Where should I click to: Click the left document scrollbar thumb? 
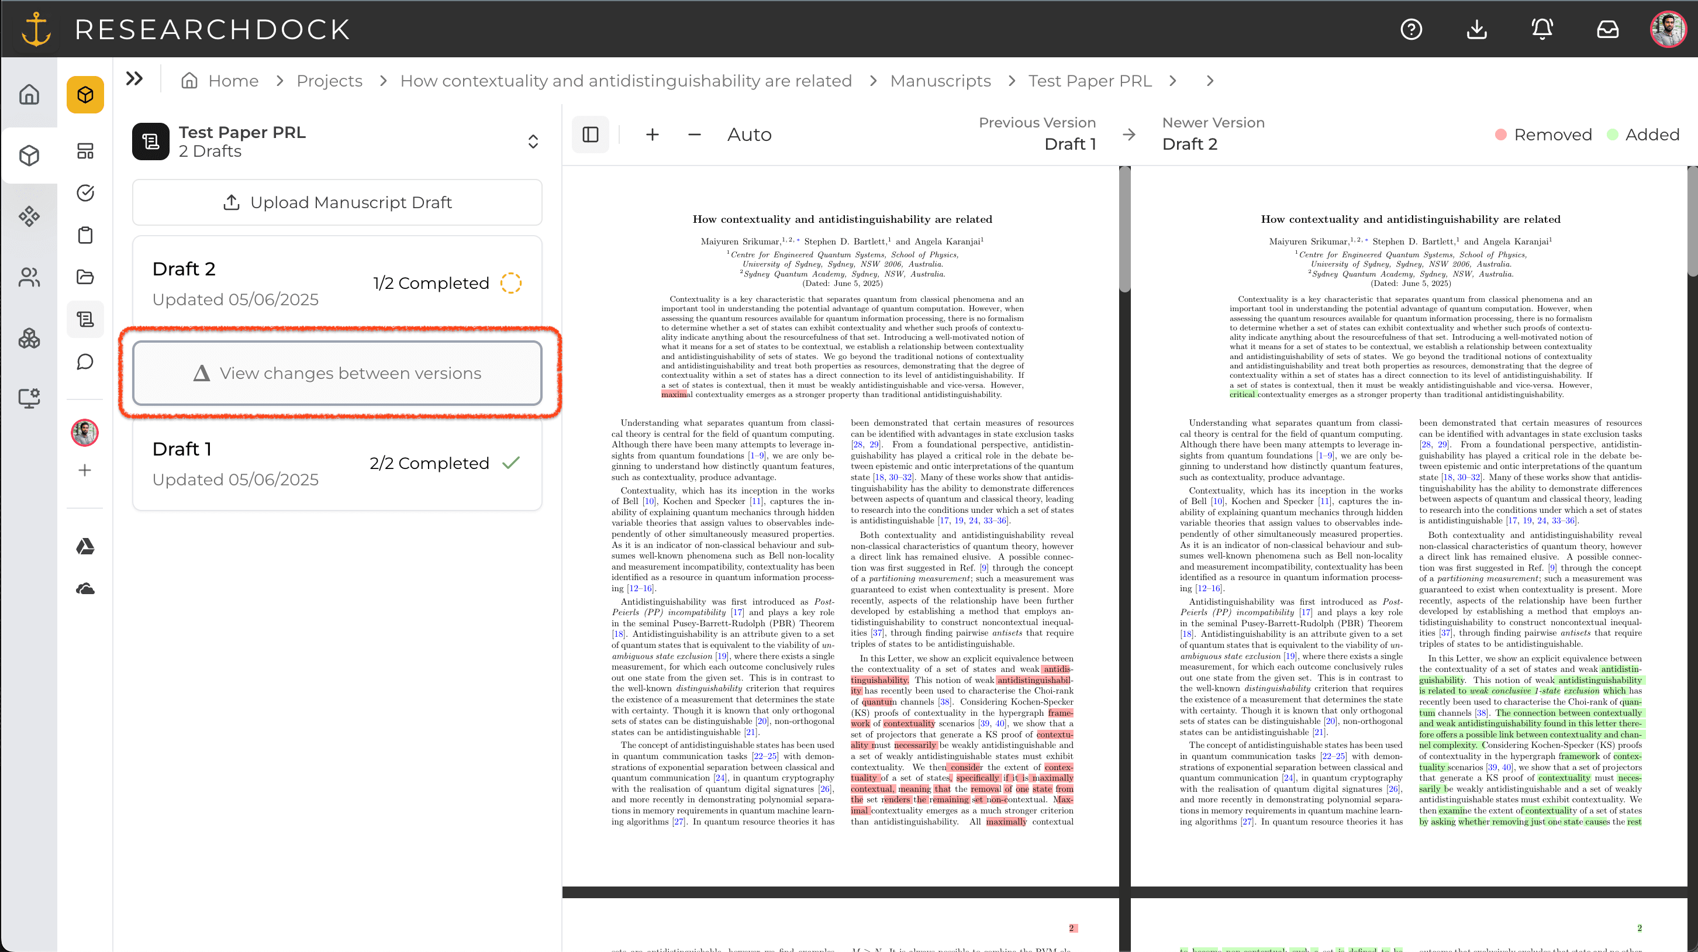pos(1125,229)
